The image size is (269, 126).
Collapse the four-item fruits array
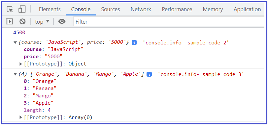15,74
